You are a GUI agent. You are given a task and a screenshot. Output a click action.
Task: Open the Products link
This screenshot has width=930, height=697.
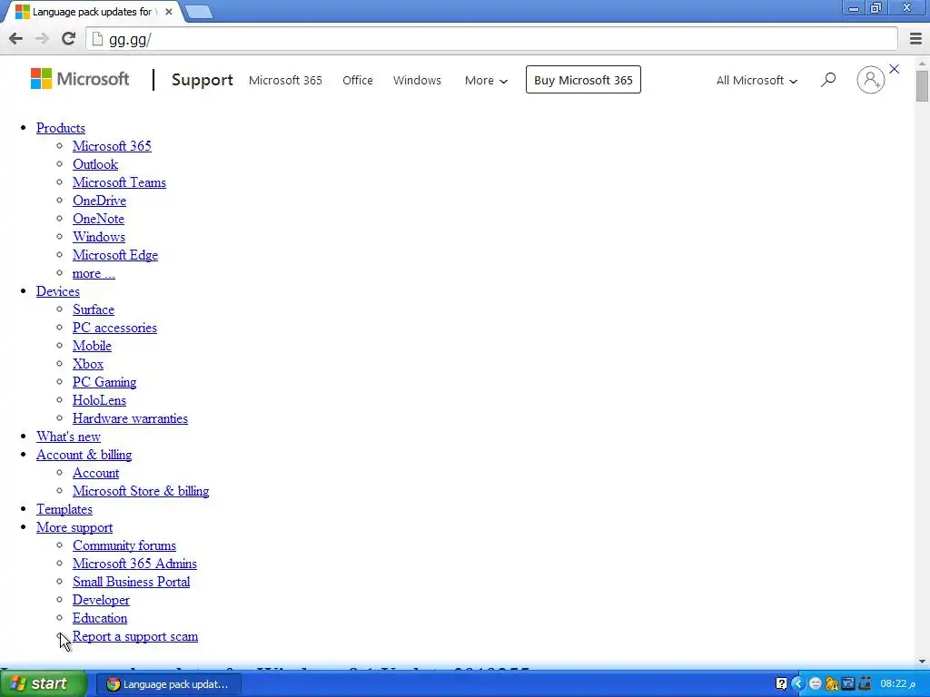coord(61,128)
